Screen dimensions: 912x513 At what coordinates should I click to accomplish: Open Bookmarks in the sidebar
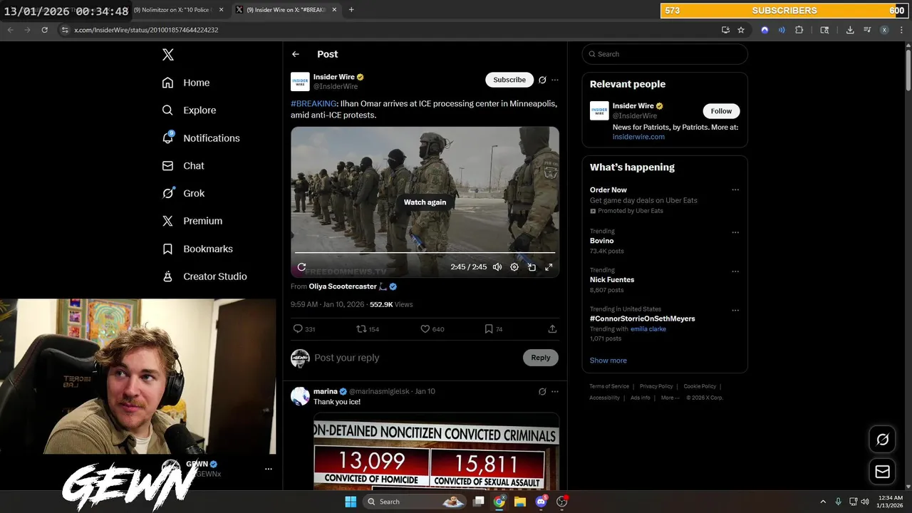coord(197,249)
